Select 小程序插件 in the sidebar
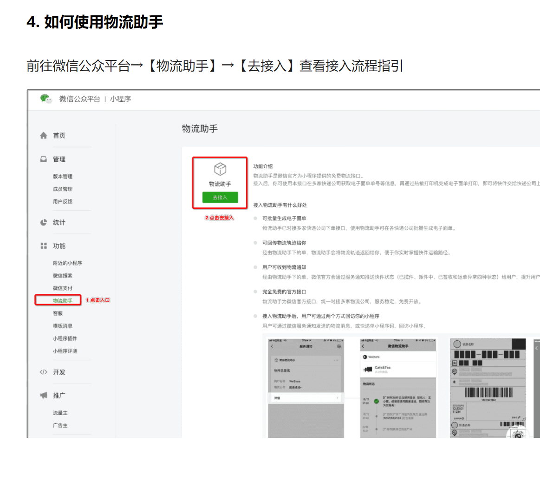This screenshot has height=477, width=540. click(65, 338)
